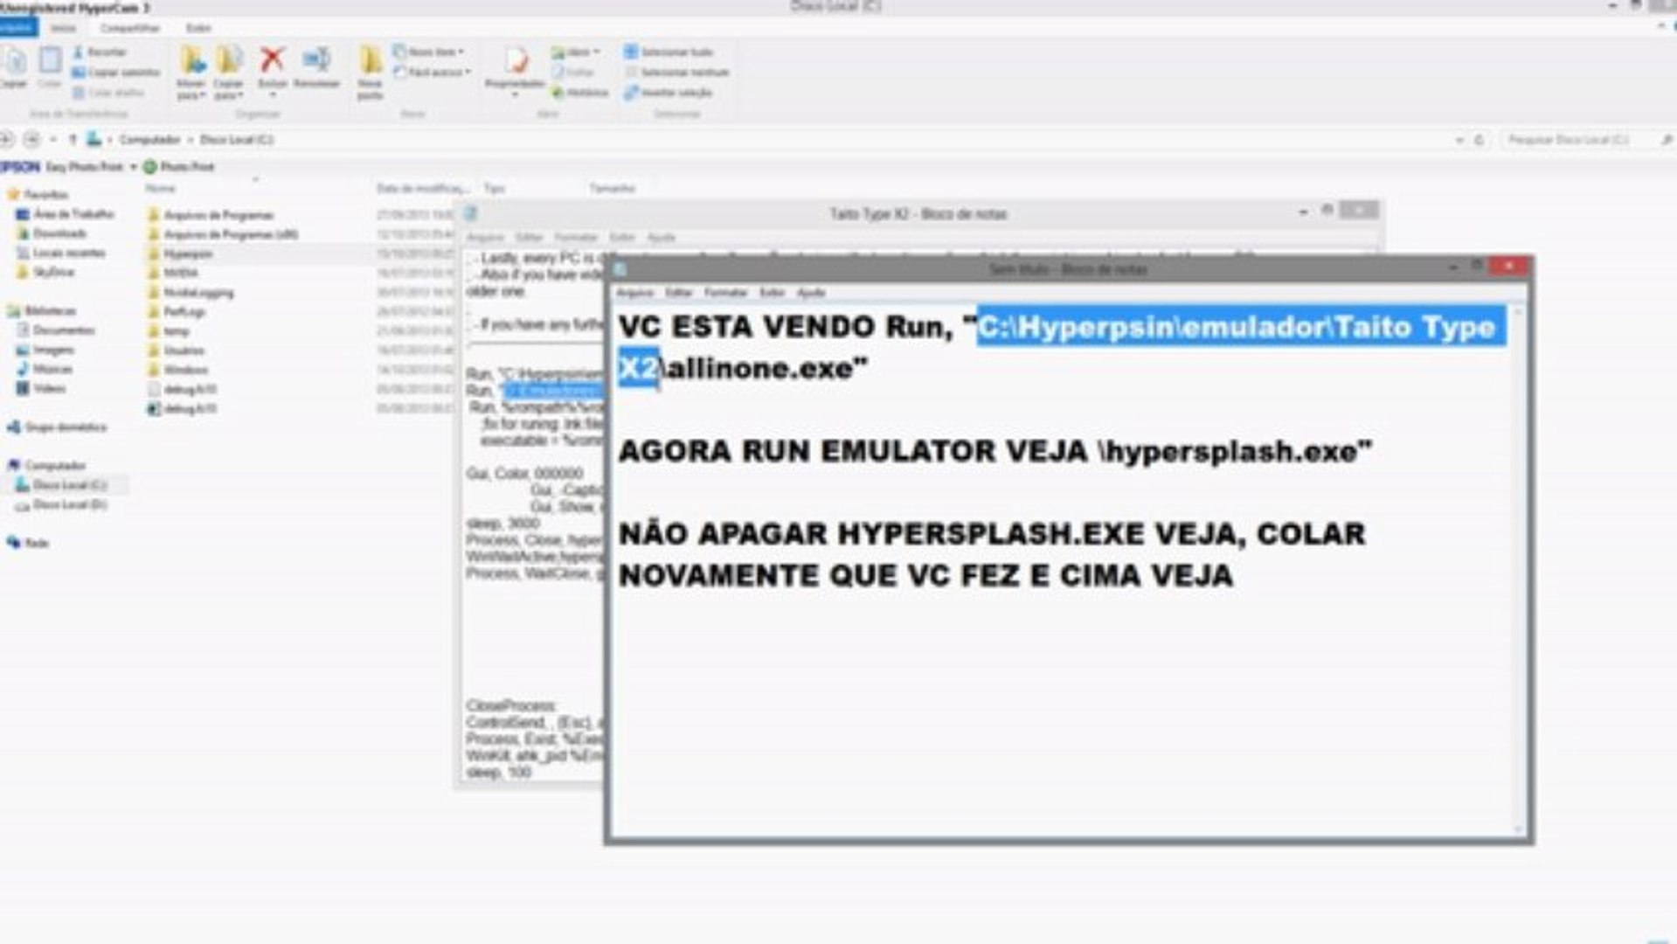Select the NVIDIA folder in the file list
1677x944 pixels.
point(173,273)
